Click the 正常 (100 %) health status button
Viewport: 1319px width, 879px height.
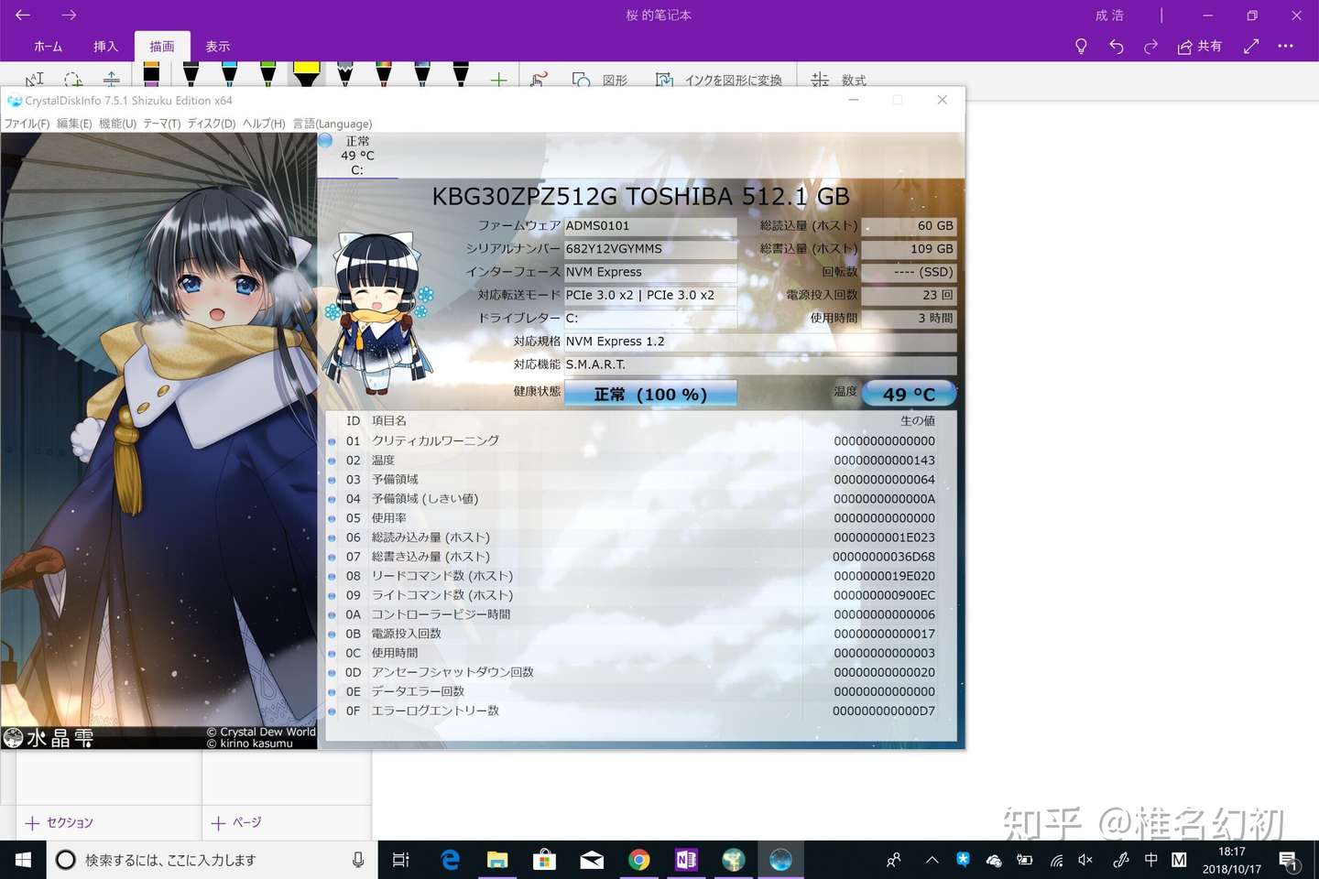pos(650,394)
